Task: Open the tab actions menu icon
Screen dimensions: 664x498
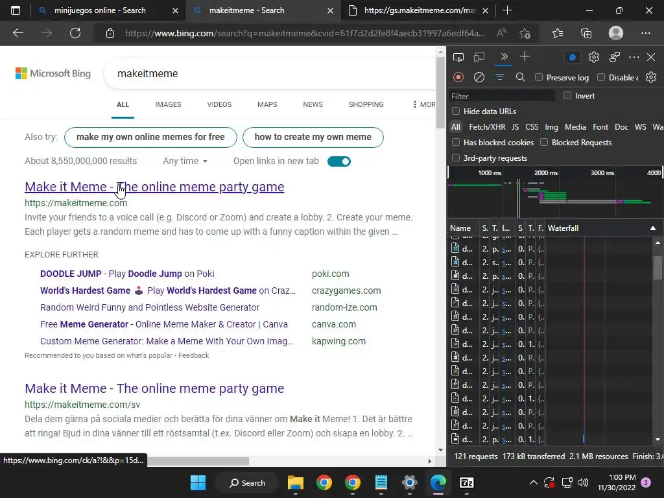Action: click(16, 10)
